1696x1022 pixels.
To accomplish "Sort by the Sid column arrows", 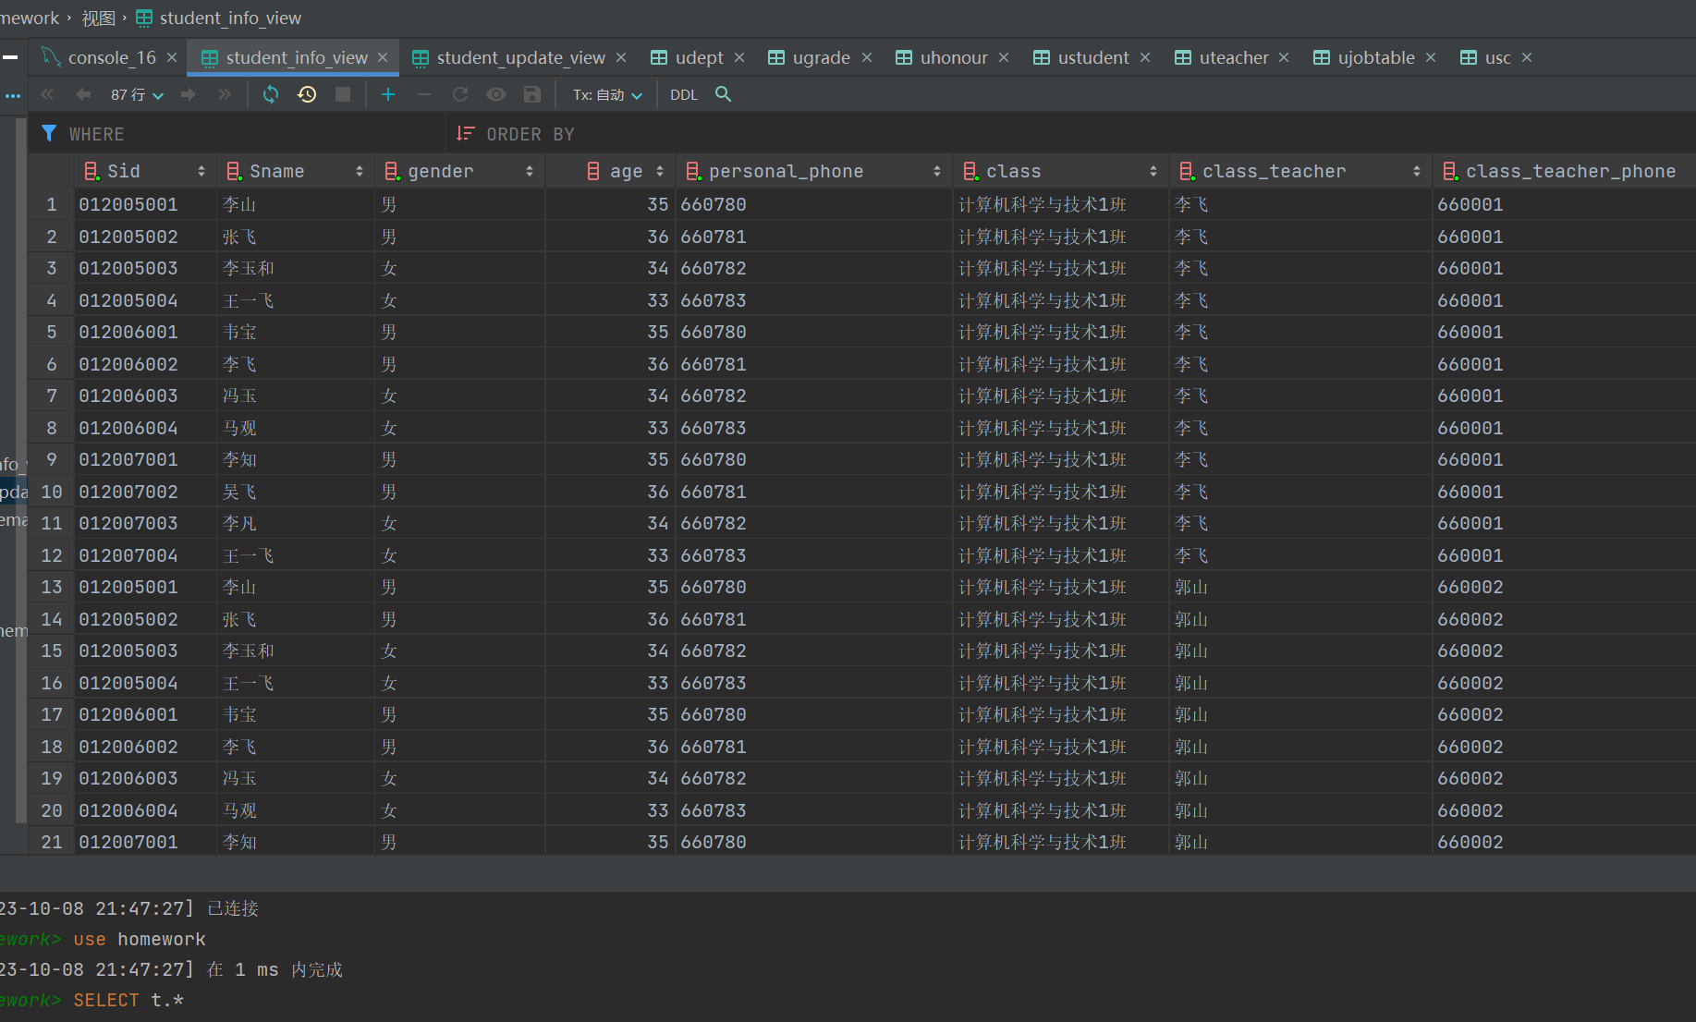I will [201, 171].
